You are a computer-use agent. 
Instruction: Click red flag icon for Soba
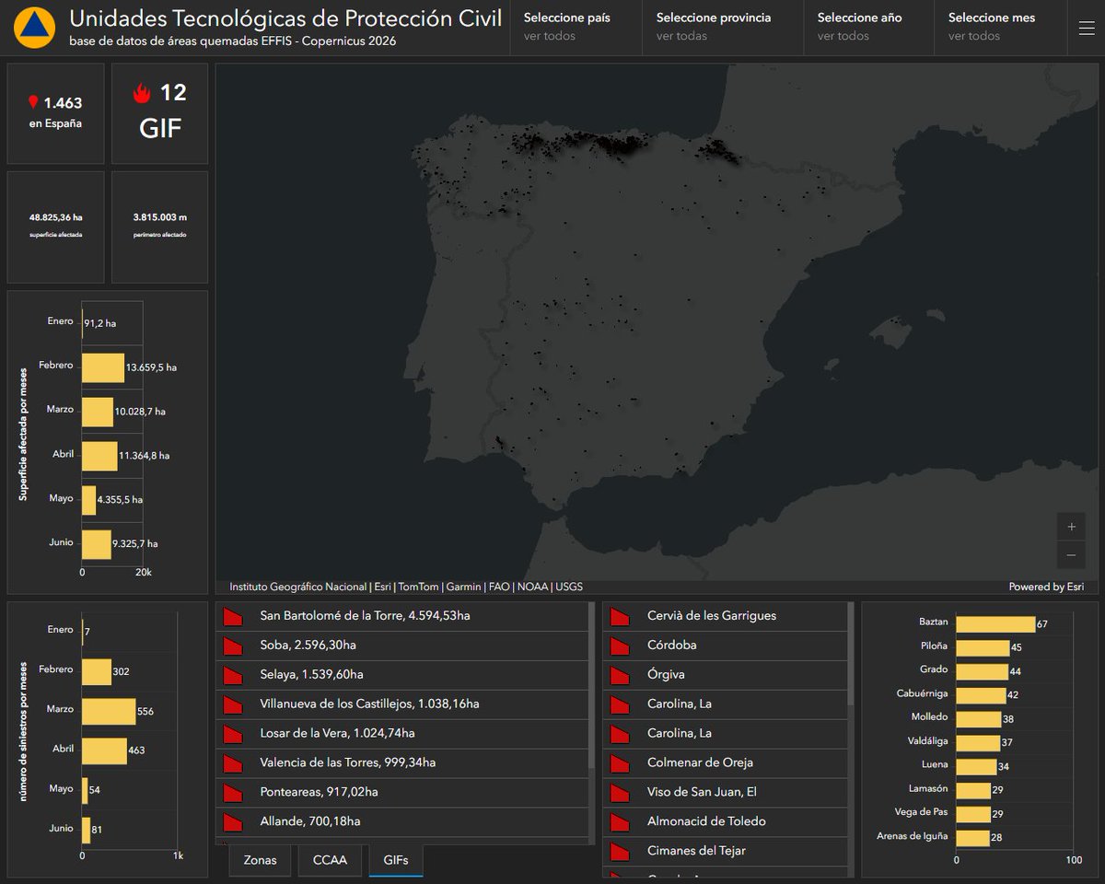click(x=233, y=646)
